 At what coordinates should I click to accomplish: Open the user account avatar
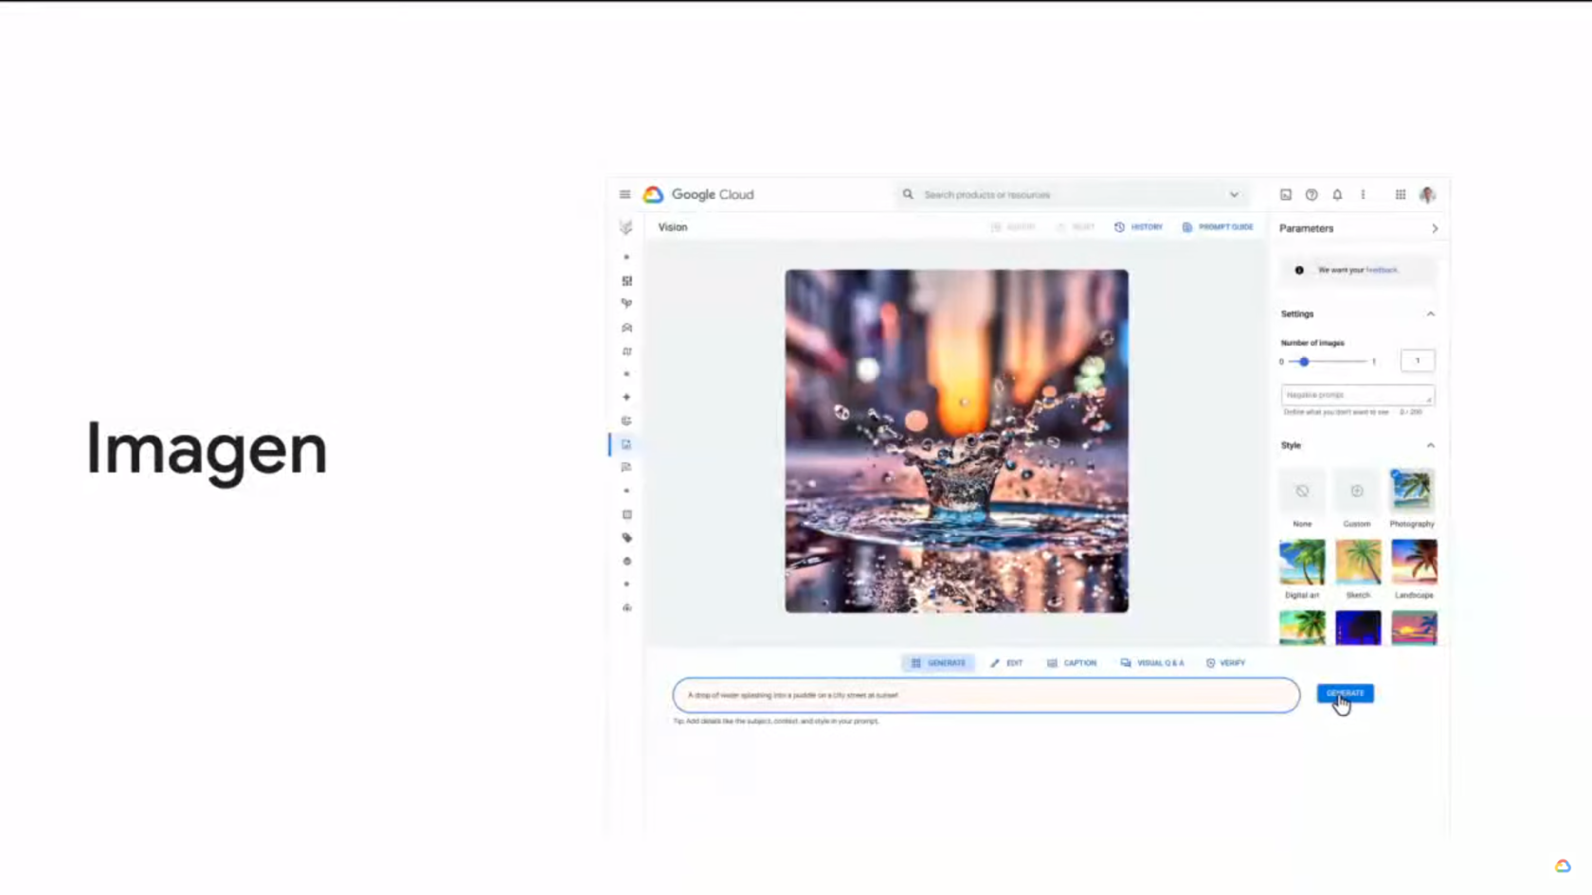click(1427, 194)
